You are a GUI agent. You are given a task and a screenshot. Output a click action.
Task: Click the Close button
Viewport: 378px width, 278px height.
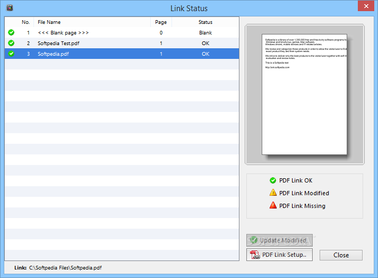pyautogui.click(x=341, y=255)
